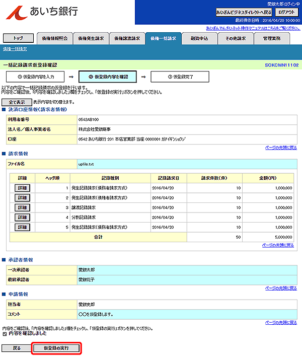Click the コメント value text
This screenshot has width=302, height=356.
point(96,314)
